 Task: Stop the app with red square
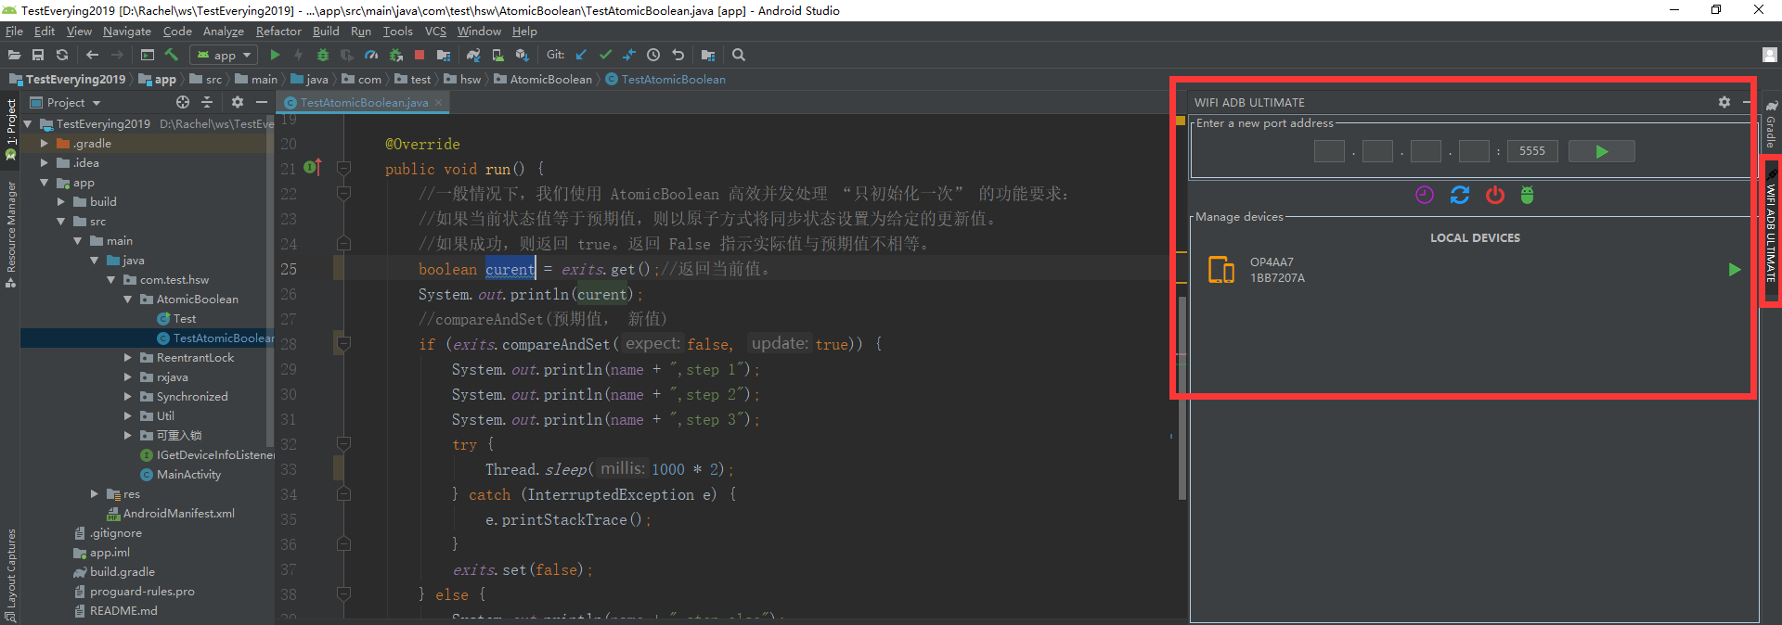[420, 55]
